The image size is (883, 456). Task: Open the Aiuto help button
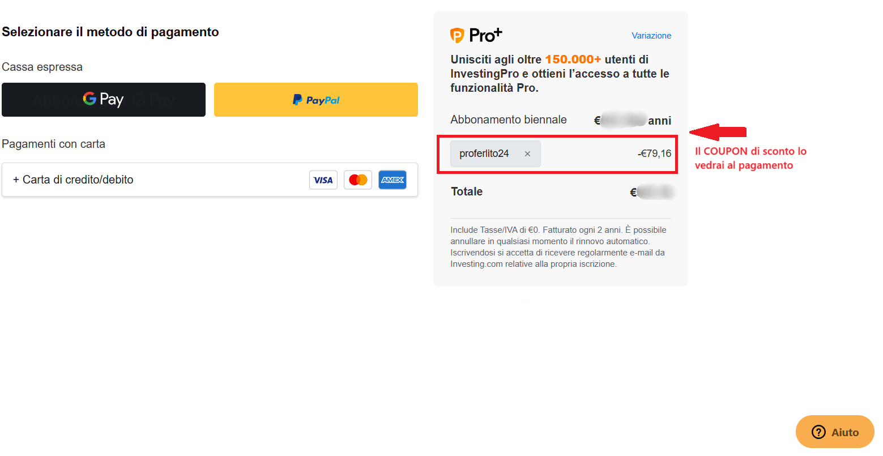click(835, 432)
